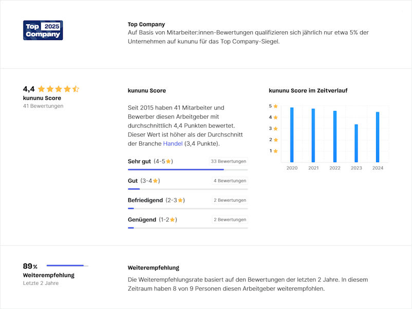Click the star beside chart value 5
Viewport: 412px width, 309px height.
click(x=275, y=106)
